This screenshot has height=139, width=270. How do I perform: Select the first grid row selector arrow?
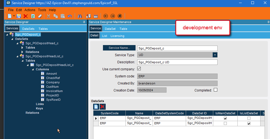tap(96, 118)
